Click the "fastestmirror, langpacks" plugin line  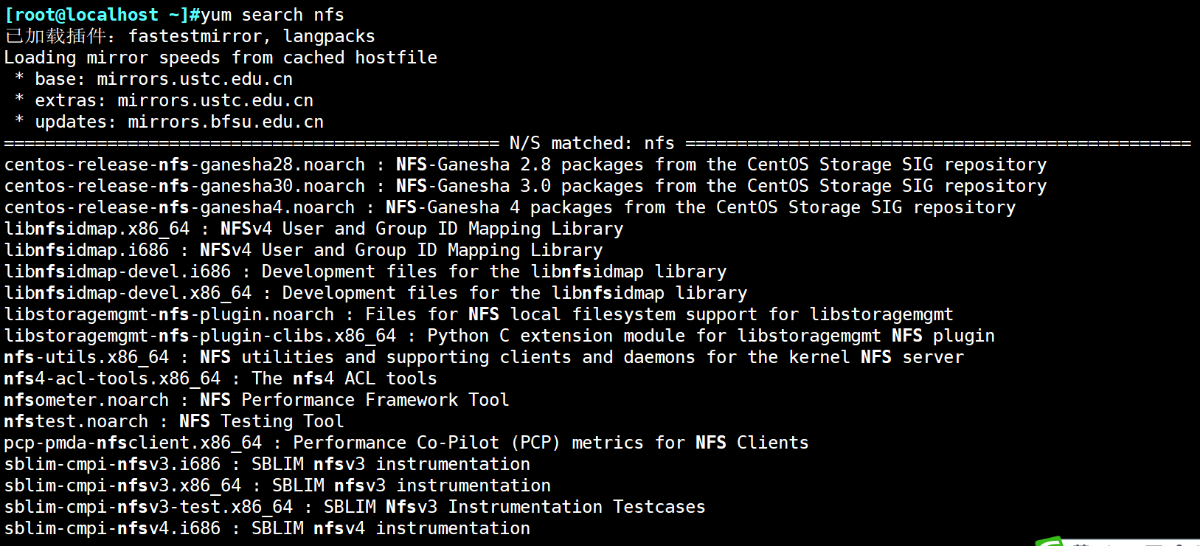pyautogui.click(x=252, y=36)
